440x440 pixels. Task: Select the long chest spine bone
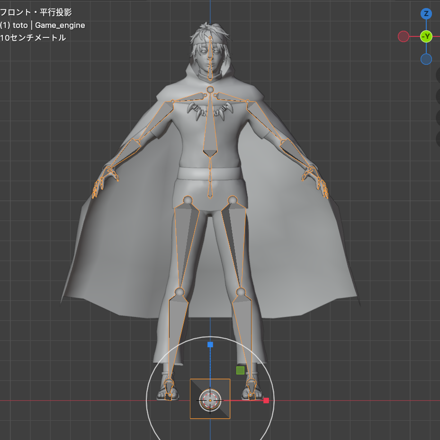[x=210, y=126]
